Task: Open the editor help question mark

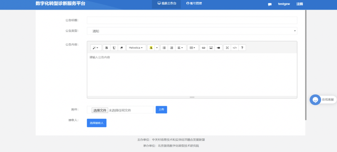Action: (242, 48)
